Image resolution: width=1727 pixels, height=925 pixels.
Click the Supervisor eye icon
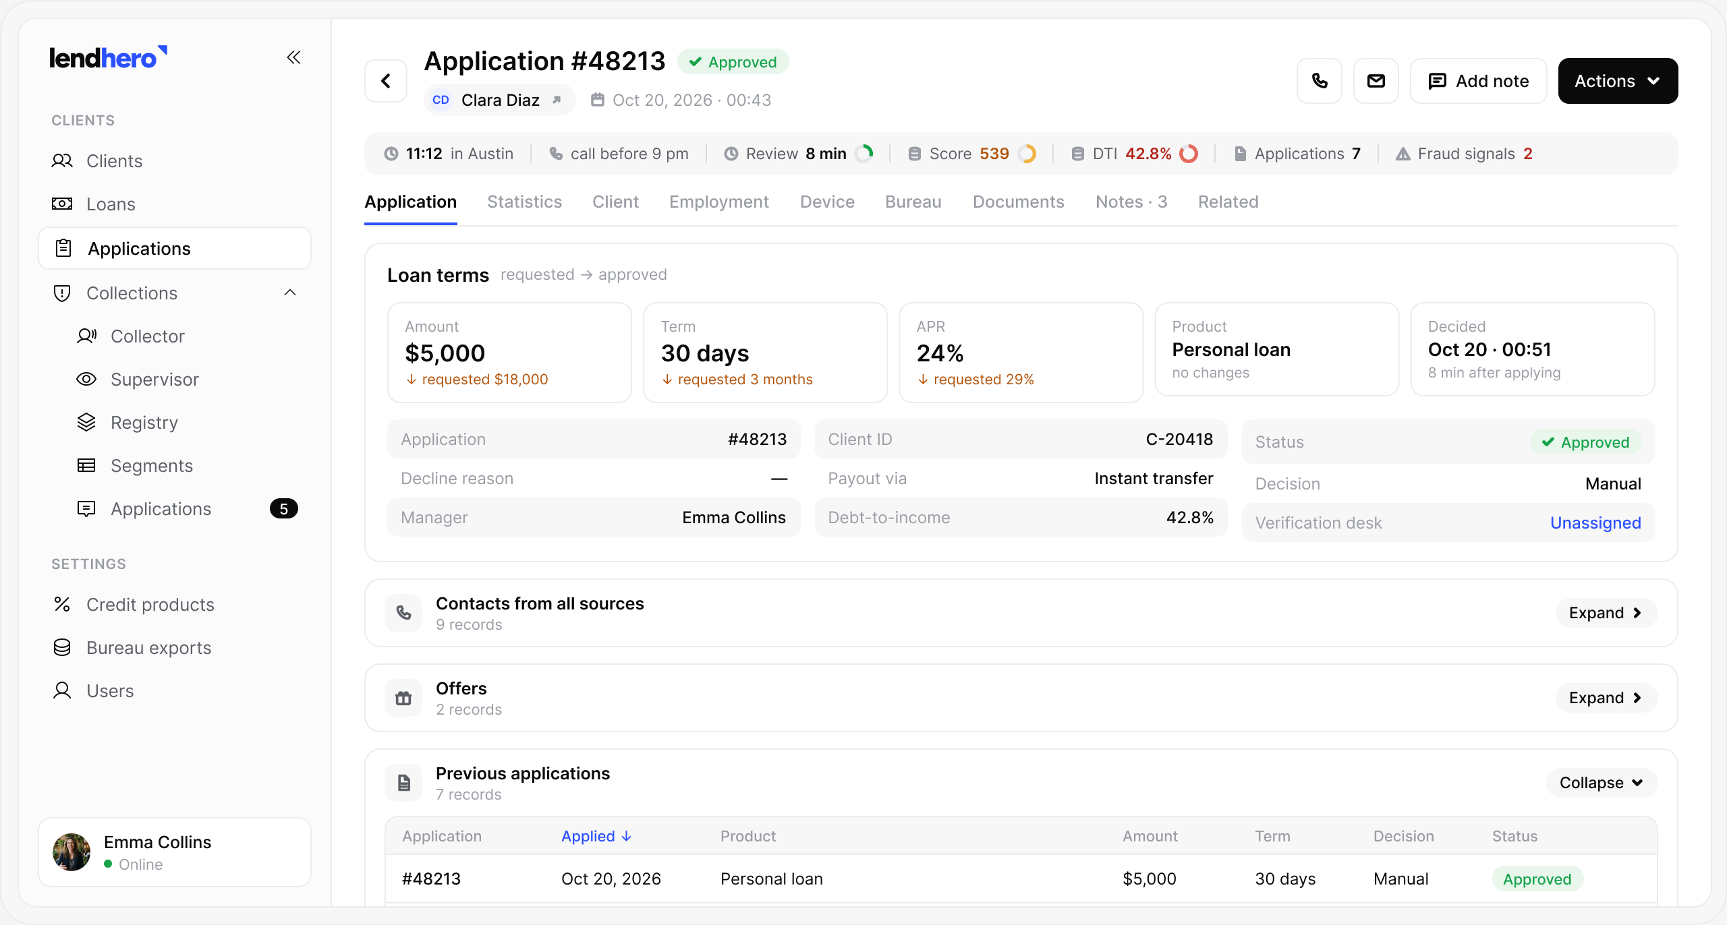pos(86,379)
